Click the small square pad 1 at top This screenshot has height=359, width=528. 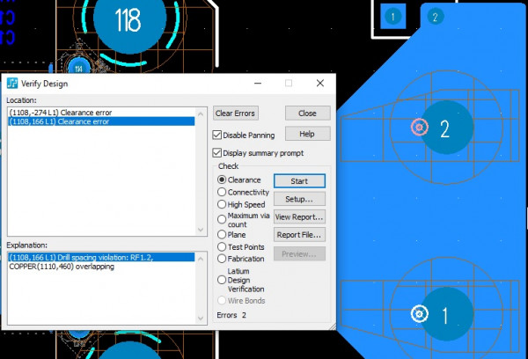coord(392,16)
